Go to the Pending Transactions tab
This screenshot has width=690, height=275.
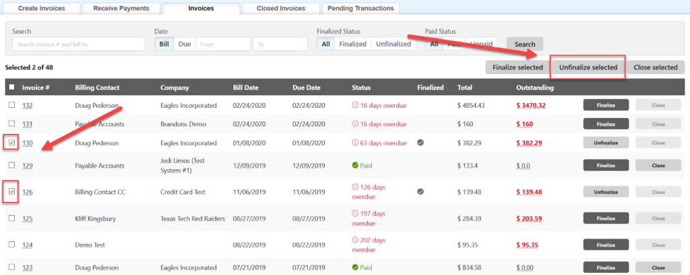coord(360,9)
